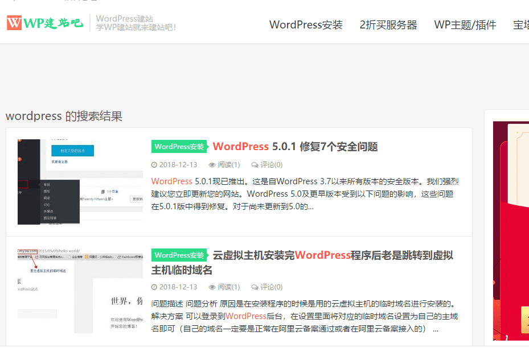
Task: Click the comment bubble icon on first article
Action: pyautogui.click(x=254, y=165)
